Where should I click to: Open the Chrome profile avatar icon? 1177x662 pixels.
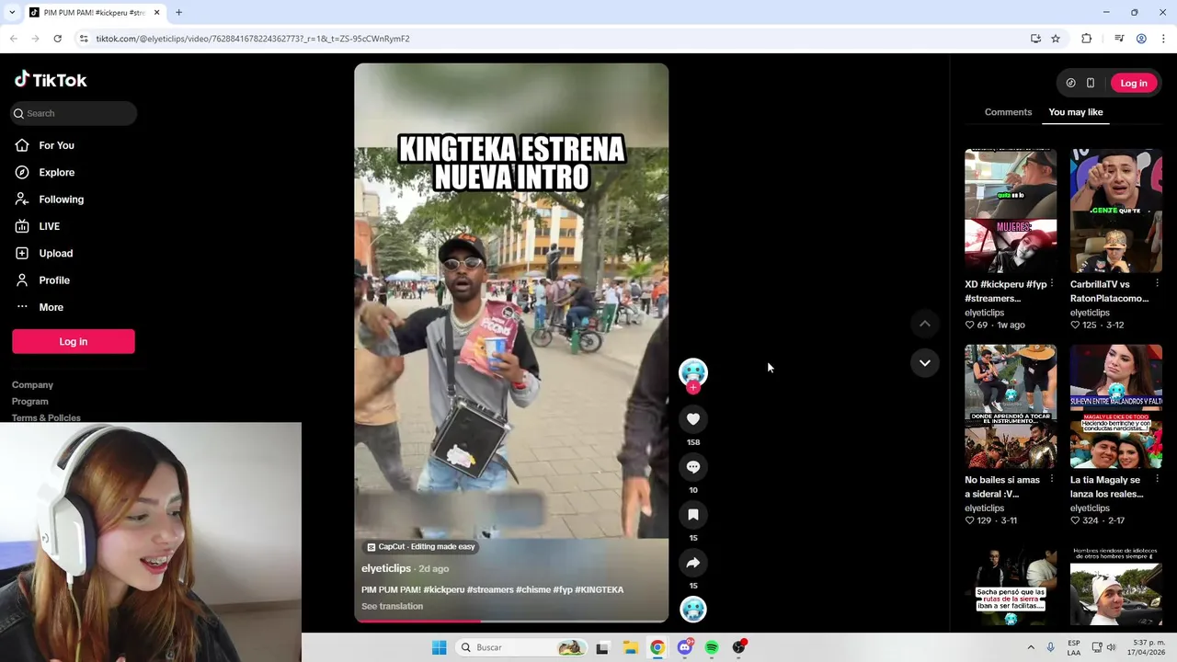click(x=1141, y=39)
